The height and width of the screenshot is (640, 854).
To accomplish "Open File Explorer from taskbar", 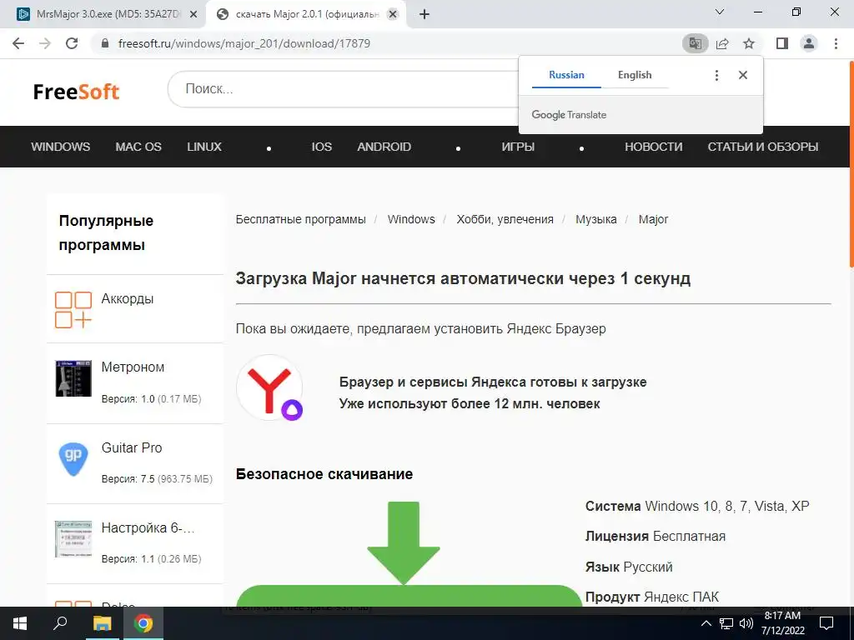I will (102, 623).
